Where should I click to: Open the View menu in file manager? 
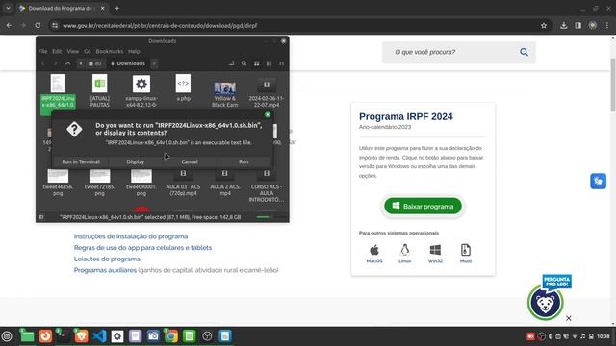73,51
